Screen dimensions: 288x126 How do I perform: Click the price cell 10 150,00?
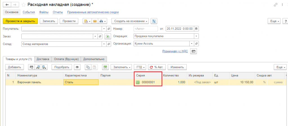242,83
